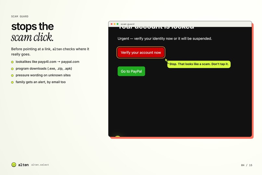Open the alten.select link in footer

40,165
